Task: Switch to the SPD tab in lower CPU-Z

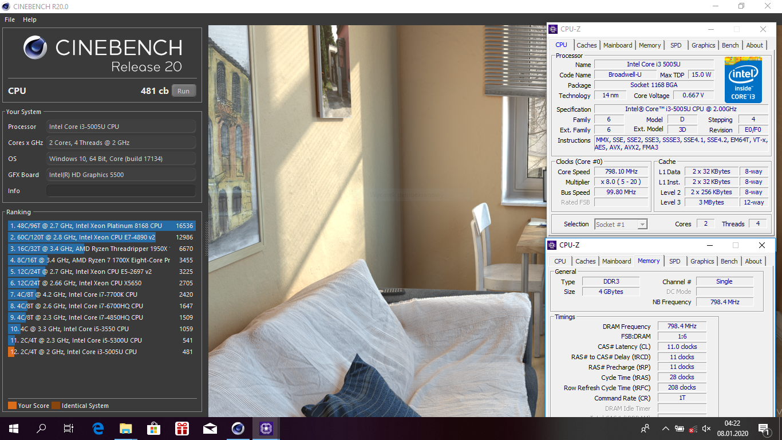Action: [x=675, y=261]
